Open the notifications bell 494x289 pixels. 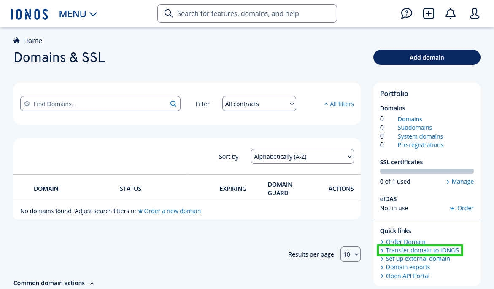click(451, 13)
